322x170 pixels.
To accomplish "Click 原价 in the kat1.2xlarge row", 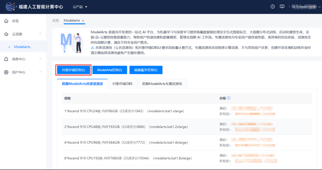I will (223, 124).
